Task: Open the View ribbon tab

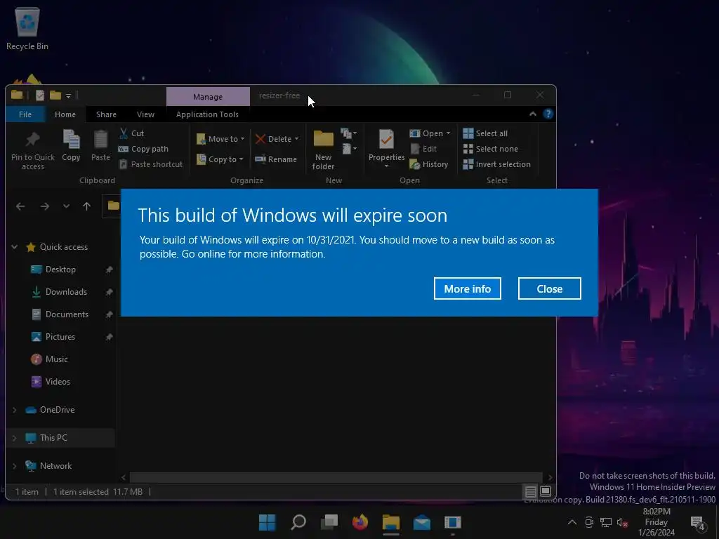Action: tap(145, 114)
